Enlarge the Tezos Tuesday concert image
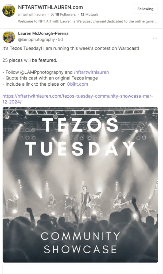Image resolution: width=163 pixels, height=274 pixels. (x=80, y=185)
